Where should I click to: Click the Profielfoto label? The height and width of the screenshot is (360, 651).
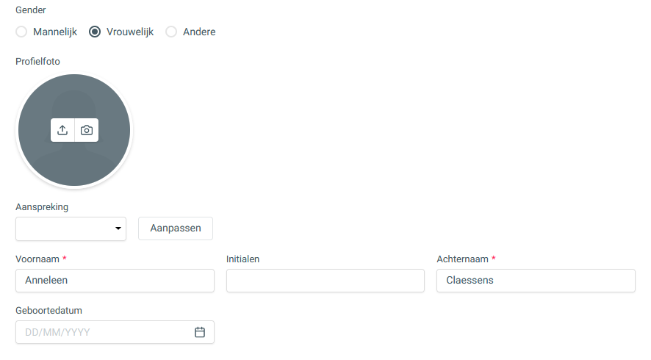(37, 62)
